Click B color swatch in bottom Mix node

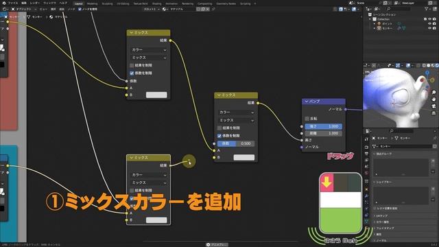156,220
